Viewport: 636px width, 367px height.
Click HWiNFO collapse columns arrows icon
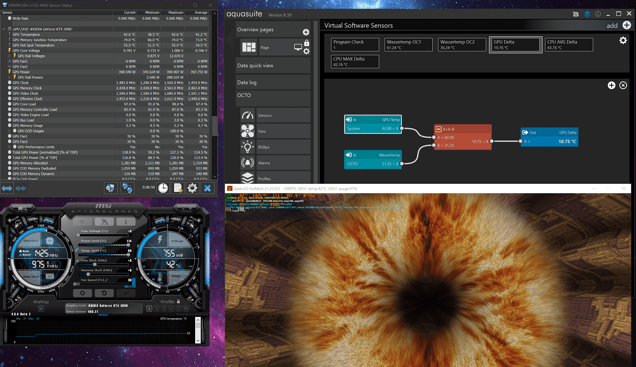pyautogui.click(x=21, y=188)
